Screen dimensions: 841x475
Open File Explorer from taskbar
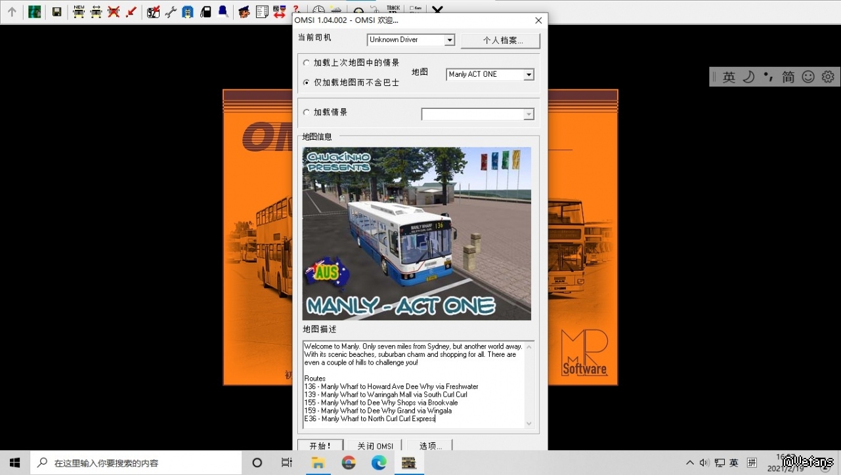click(318, 463)
